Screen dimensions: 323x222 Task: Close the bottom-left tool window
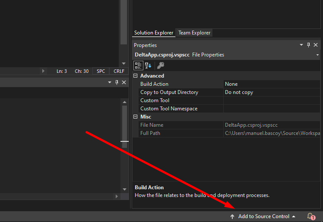(x=124, y=82)
